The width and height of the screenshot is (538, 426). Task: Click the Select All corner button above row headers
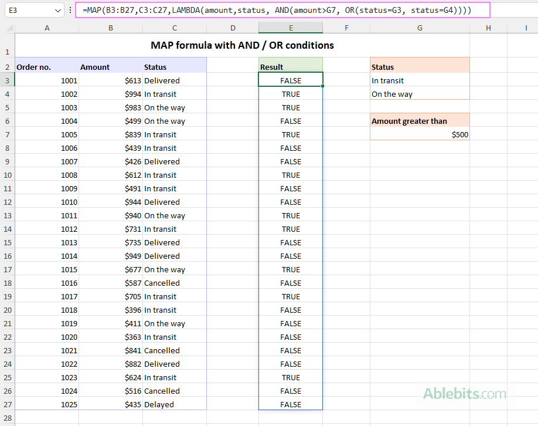(x=6, y=27)
